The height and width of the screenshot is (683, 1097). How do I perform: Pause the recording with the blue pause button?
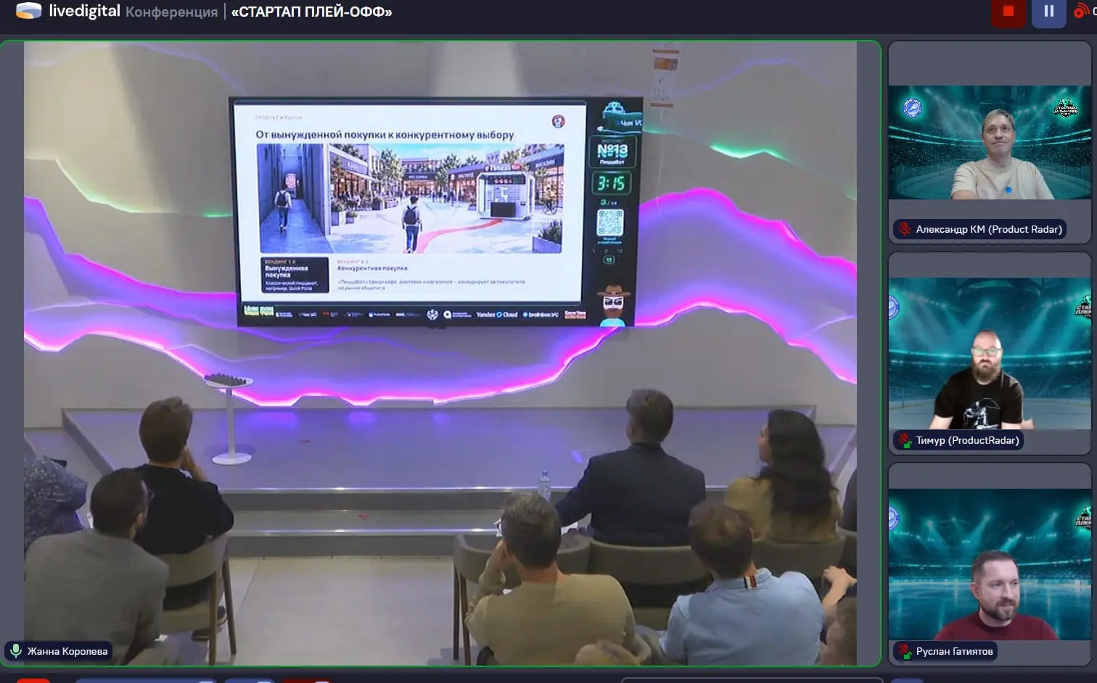coord(1048,12)
